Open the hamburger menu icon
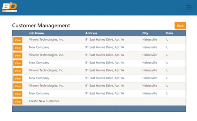197x121 pixels. click(x=188, y=8)
